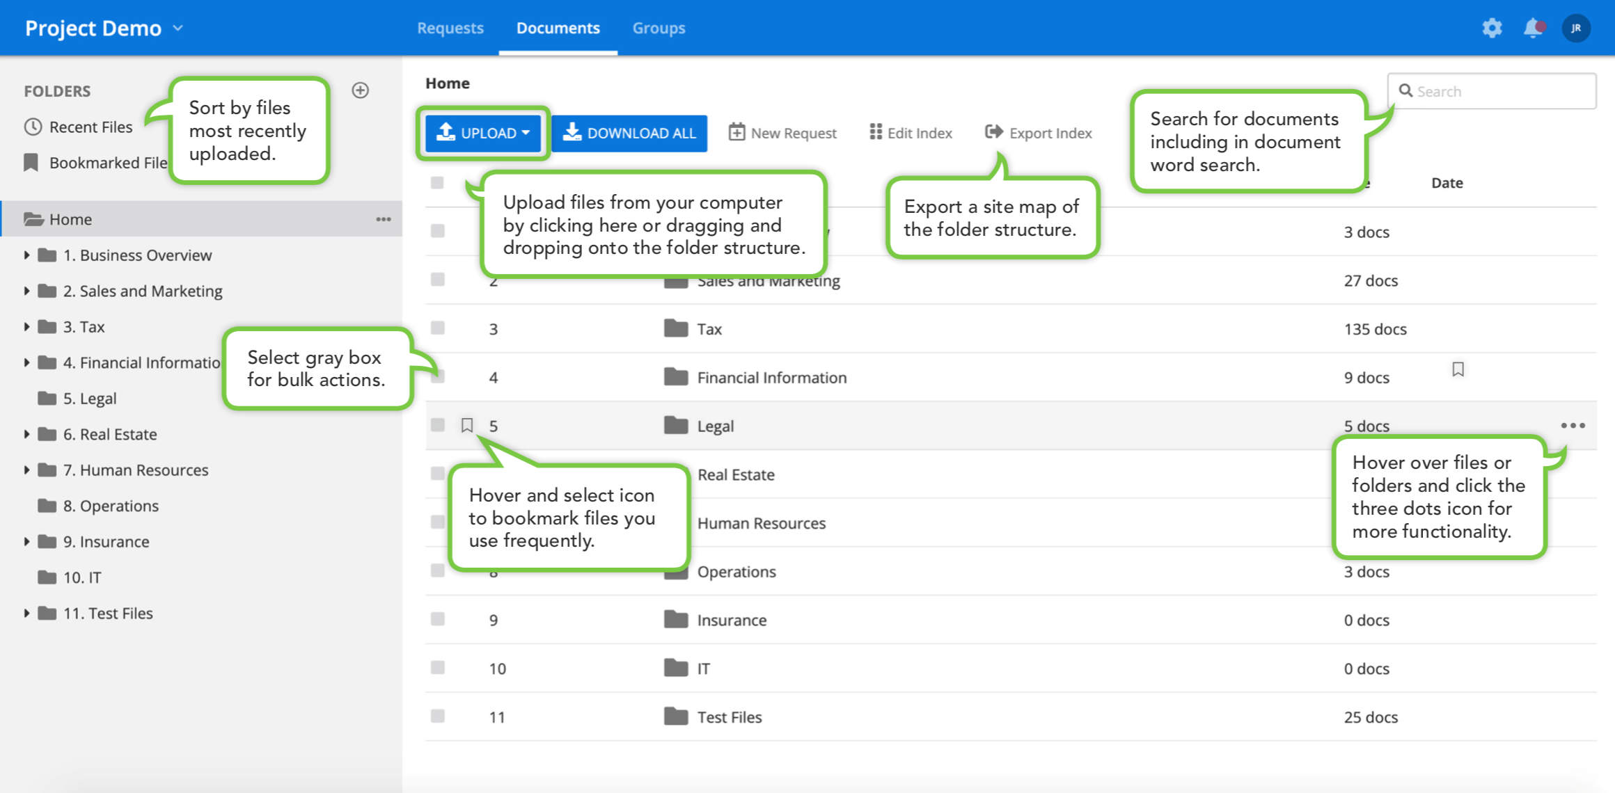Open the notifications bell
The height and width of the screenshot is (793, 1615).
pyautogui.click(x=1534, y=28)
